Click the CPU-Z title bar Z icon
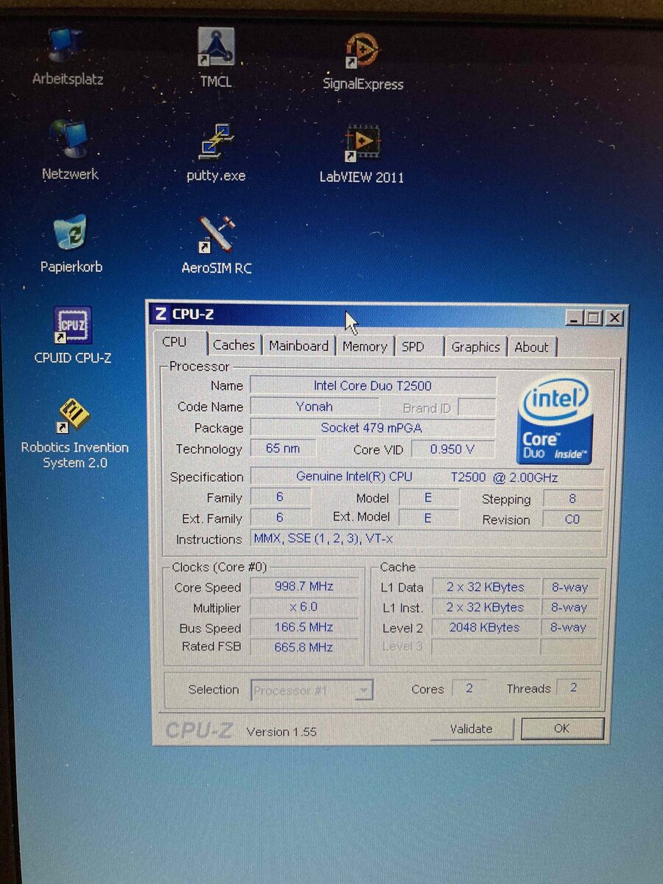The height and width of the screenshot is (884, 663). point(161,314)
